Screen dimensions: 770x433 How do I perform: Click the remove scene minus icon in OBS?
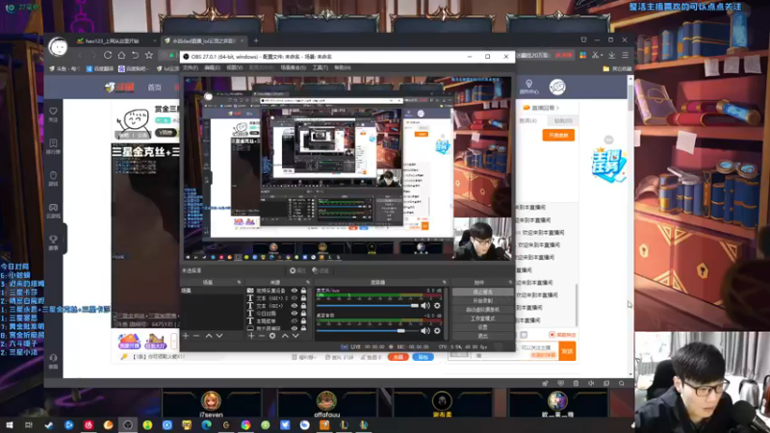point(196,336)
